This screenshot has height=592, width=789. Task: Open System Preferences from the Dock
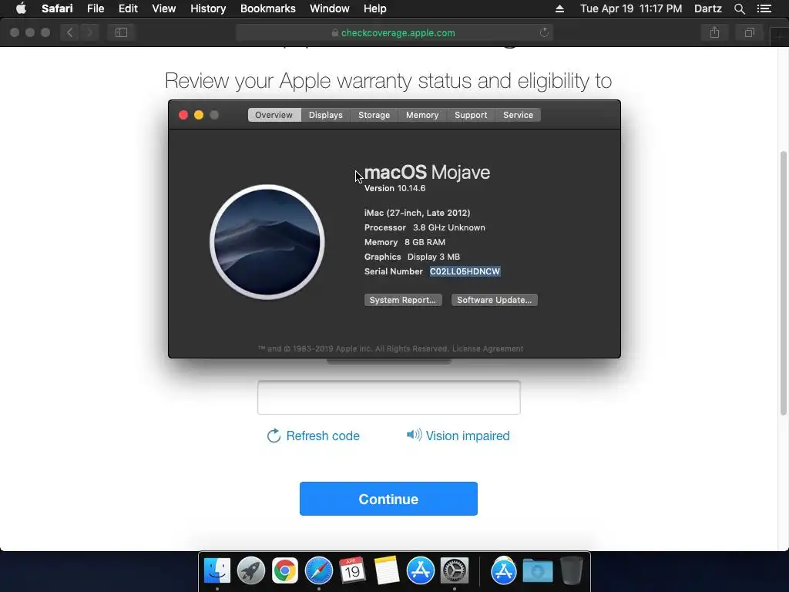tap(455, 571)
